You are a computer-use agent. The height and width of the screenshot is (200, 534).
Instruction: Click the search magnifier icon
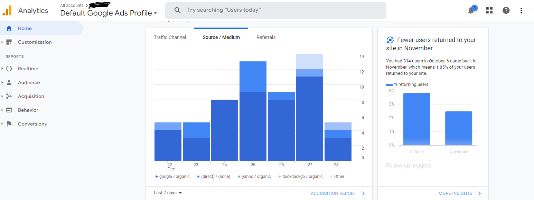coord(178,10)
